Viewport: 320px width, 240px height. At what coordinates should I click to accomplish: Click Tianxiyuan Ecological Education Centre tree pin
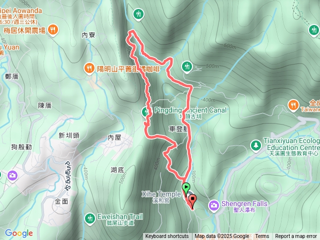(x=256, y=145)
